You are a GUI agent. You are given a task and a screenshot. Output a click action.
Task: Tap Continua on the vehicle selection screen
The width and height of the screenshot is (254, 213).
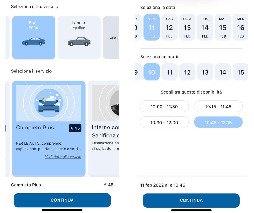click(62, 200)
